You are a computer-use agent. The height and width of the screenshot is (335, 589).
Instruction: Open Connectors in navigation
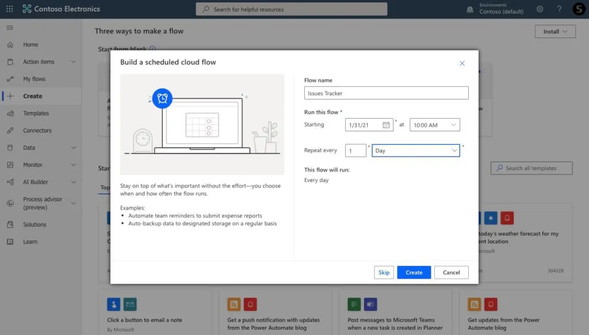[x=37, y=131]
